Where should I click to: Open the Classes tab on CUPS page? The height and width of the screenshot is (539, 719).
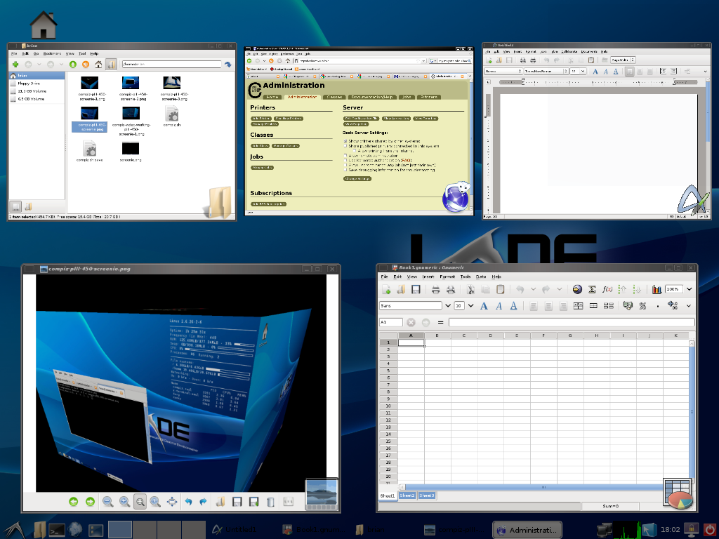pyautogui.click(x=334, y=97)
